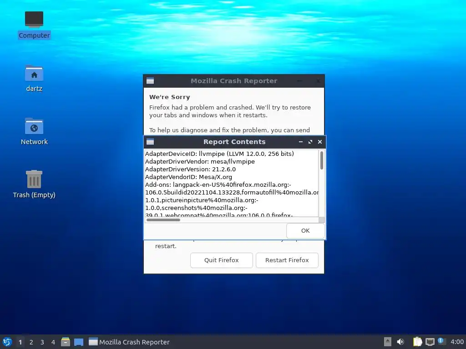The height and width of the screenshot is (349, 466).
Task: Confirm Report Contents dialog with OK
Action: (x=305, y=230)
